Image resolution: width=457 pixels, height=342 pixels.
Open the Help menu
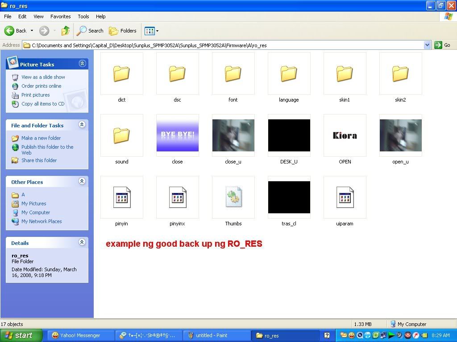point(101,16)
